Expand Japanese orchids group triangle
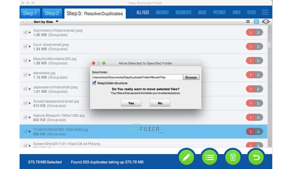This screenshot has height=169, width=292. [30, 89]
